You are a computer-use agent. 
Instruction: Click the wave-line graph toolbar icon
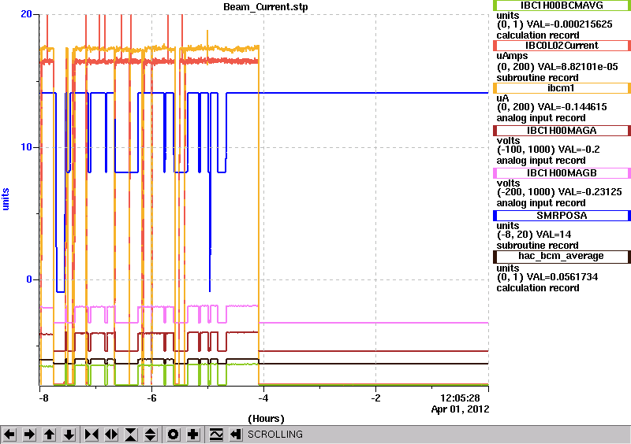tap(216, 435)
